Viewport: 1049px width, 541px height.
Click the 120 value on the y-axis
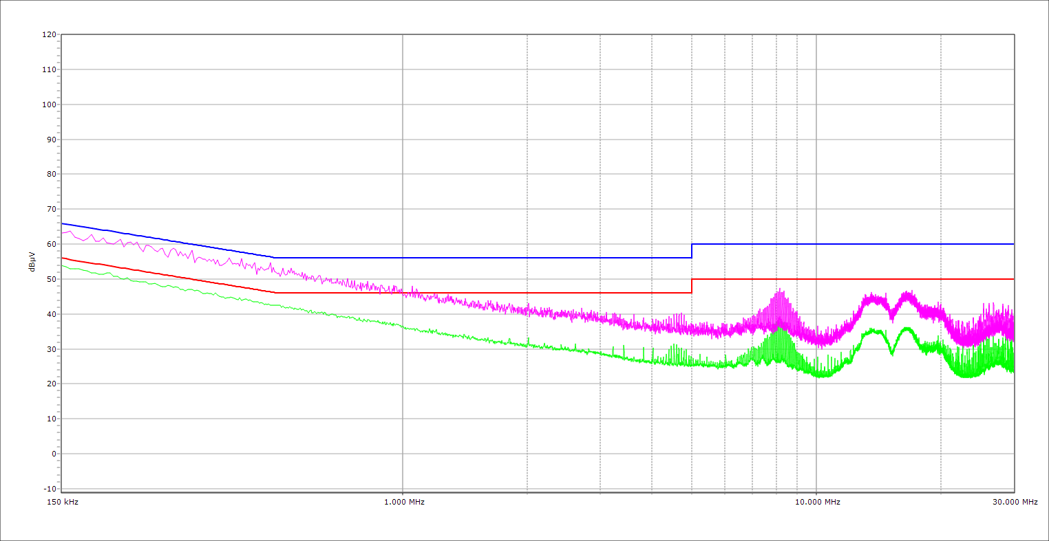[49, 34]
